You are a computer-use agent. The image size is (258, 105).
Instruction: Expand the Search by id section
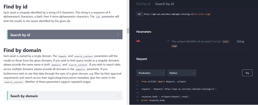point(65,35)
